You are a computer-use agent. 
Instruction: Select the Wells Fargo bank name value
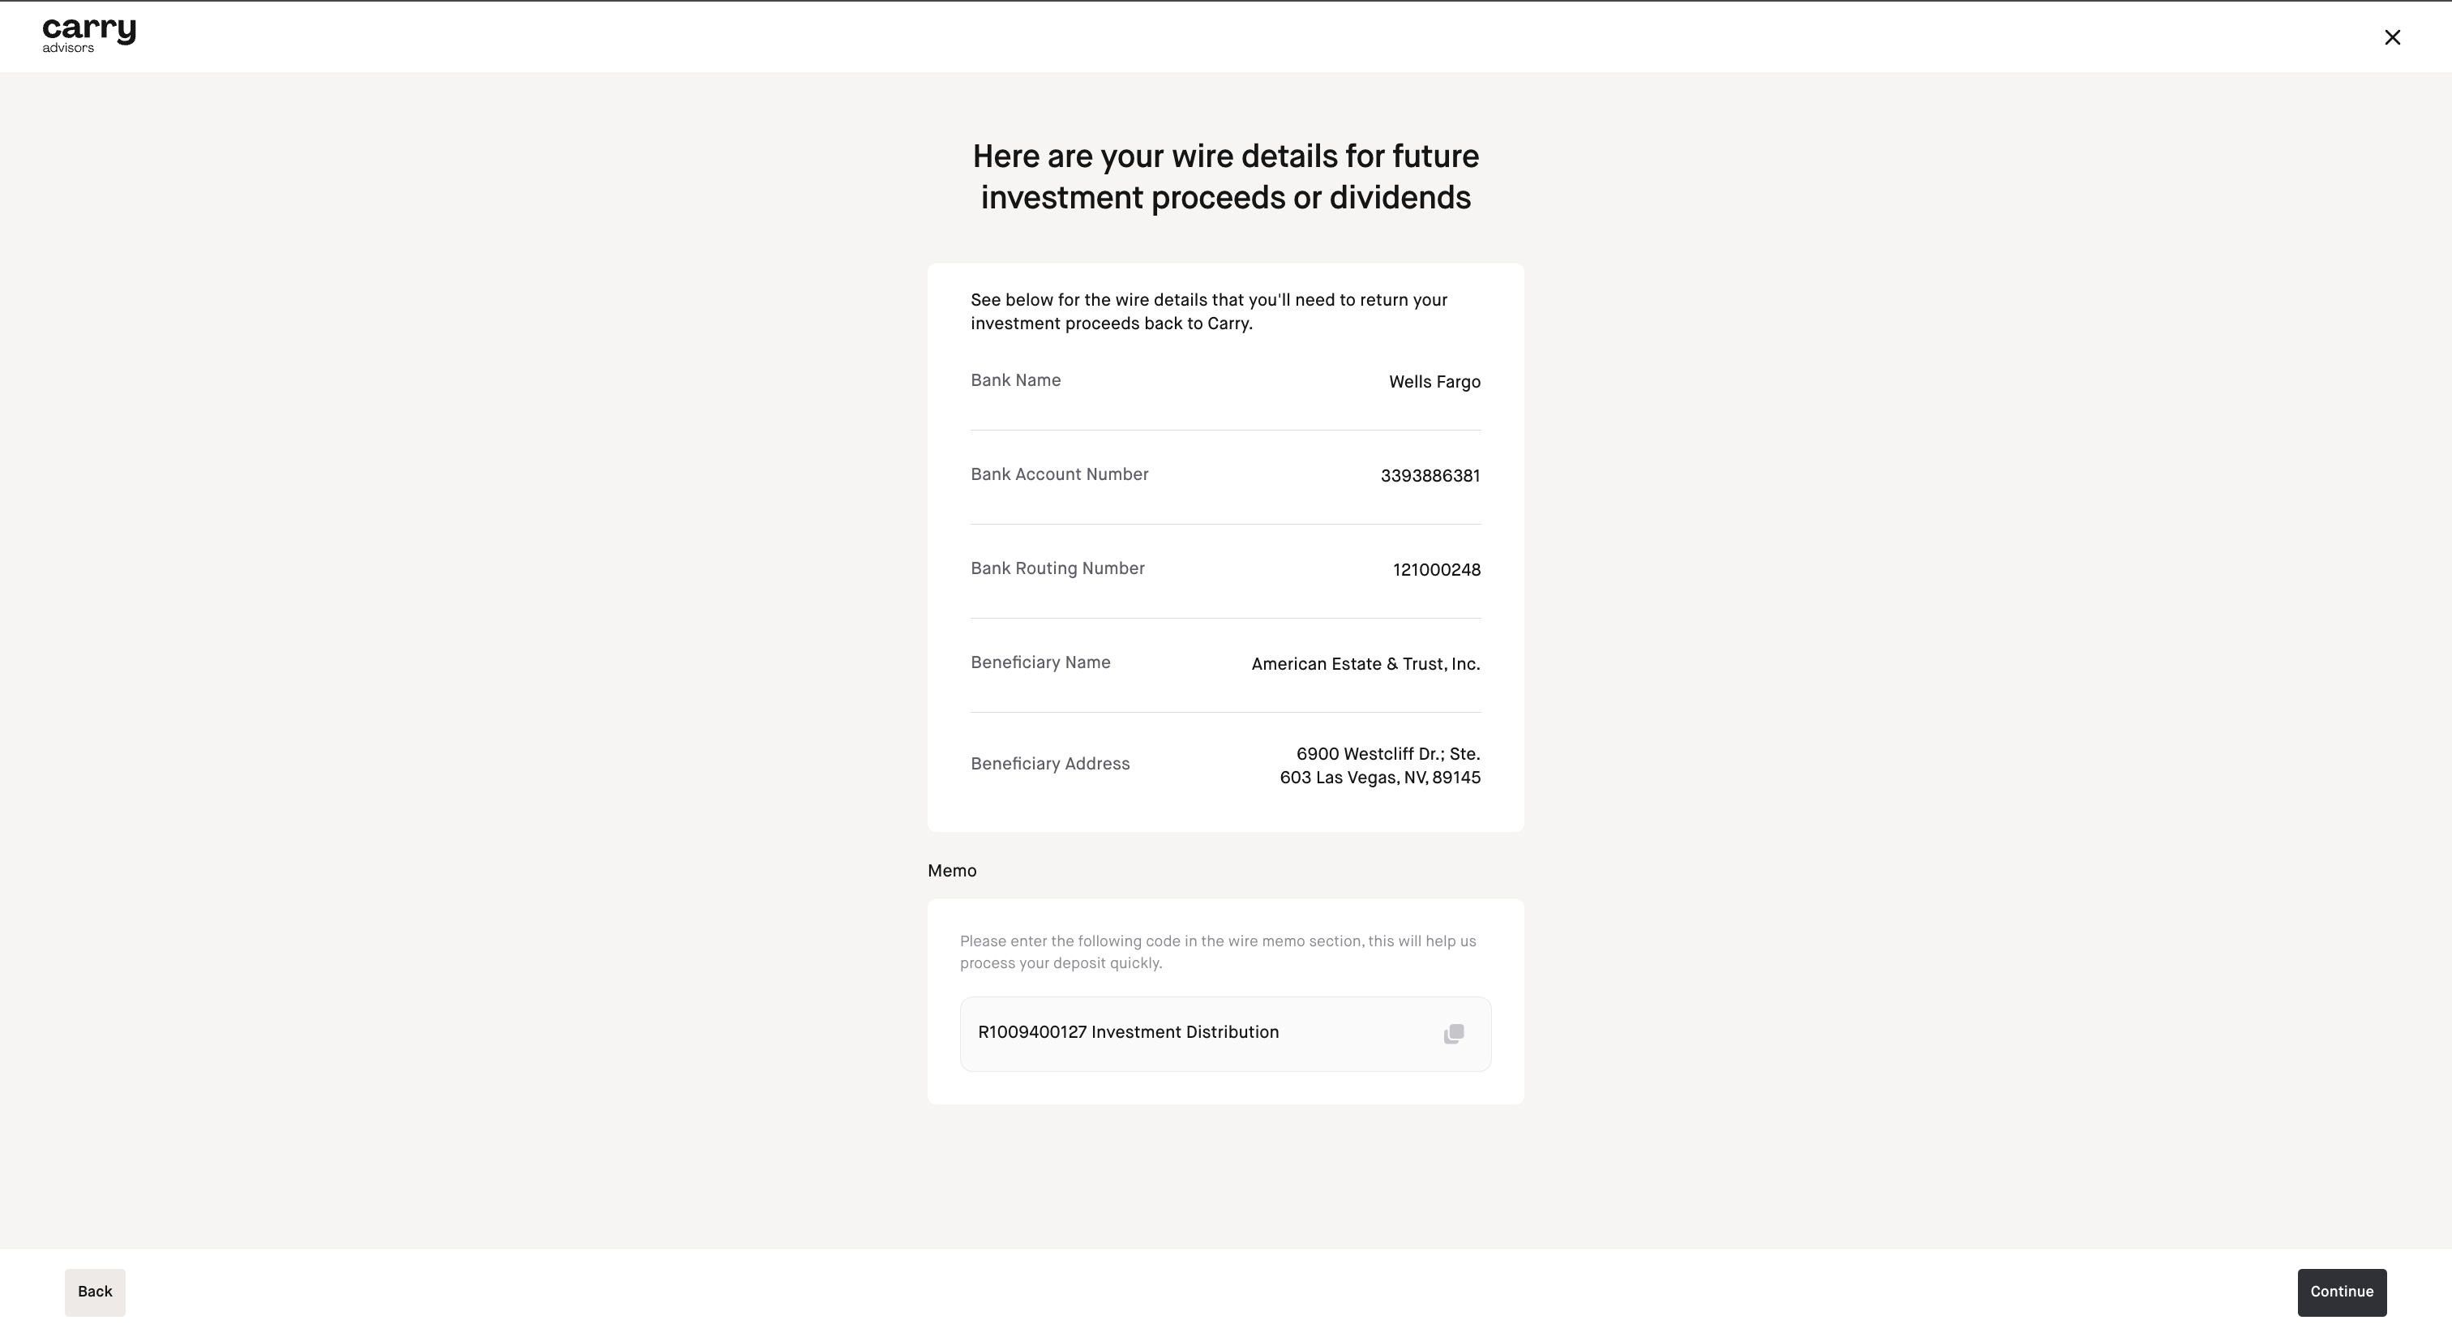[1434, 382]
